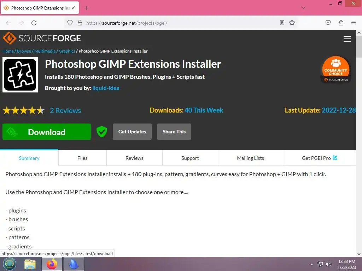
Task: List all tabs dropdown arrow
Action: pos(303,8)
